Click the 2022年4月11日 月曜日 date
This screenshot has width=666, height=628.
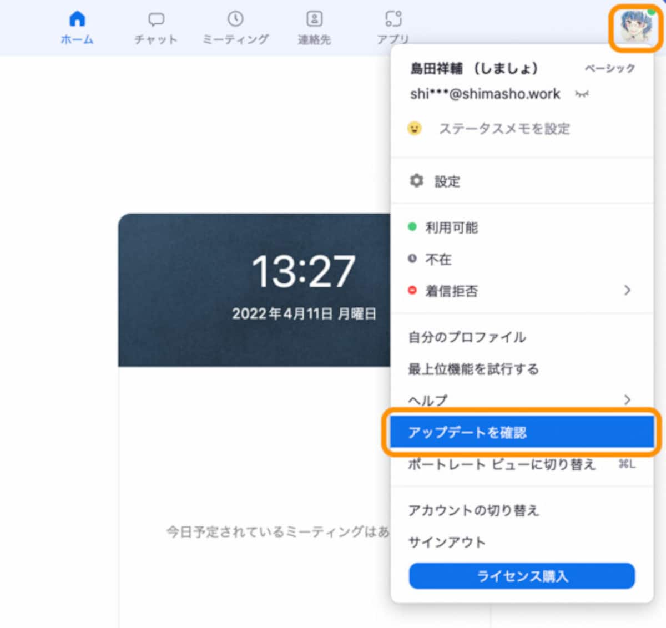[304, 313]
